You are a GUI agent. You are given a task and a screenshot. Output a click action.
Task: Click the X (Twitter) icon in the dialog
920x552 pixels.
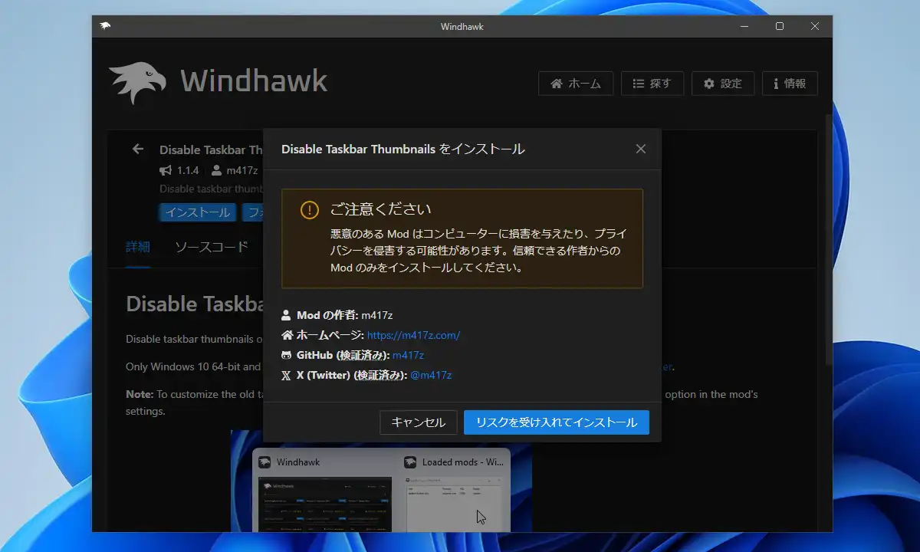pos(287,375)
